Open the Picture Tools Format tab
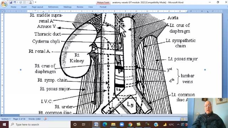228x128 pixels. [103, 7]
